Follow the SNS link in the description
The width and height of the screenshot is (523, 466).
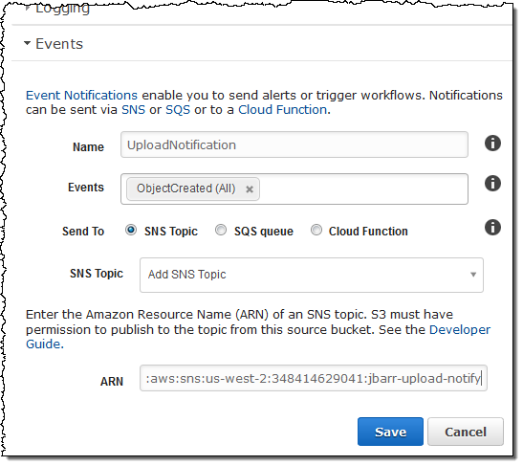click(x=133, y=109)
